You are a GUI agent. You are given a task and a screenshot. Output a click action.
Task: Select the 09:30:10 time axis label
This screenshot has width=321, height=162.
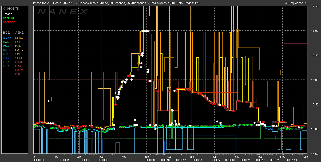click(x=104, y=160)
